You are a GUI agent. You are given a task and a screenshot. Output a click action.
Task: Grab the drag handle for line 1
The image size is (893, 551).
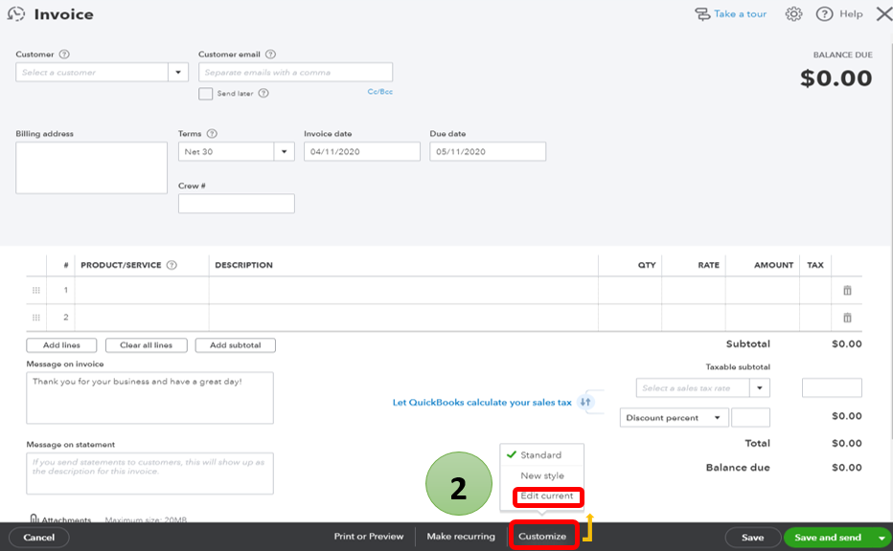[35, 291]
